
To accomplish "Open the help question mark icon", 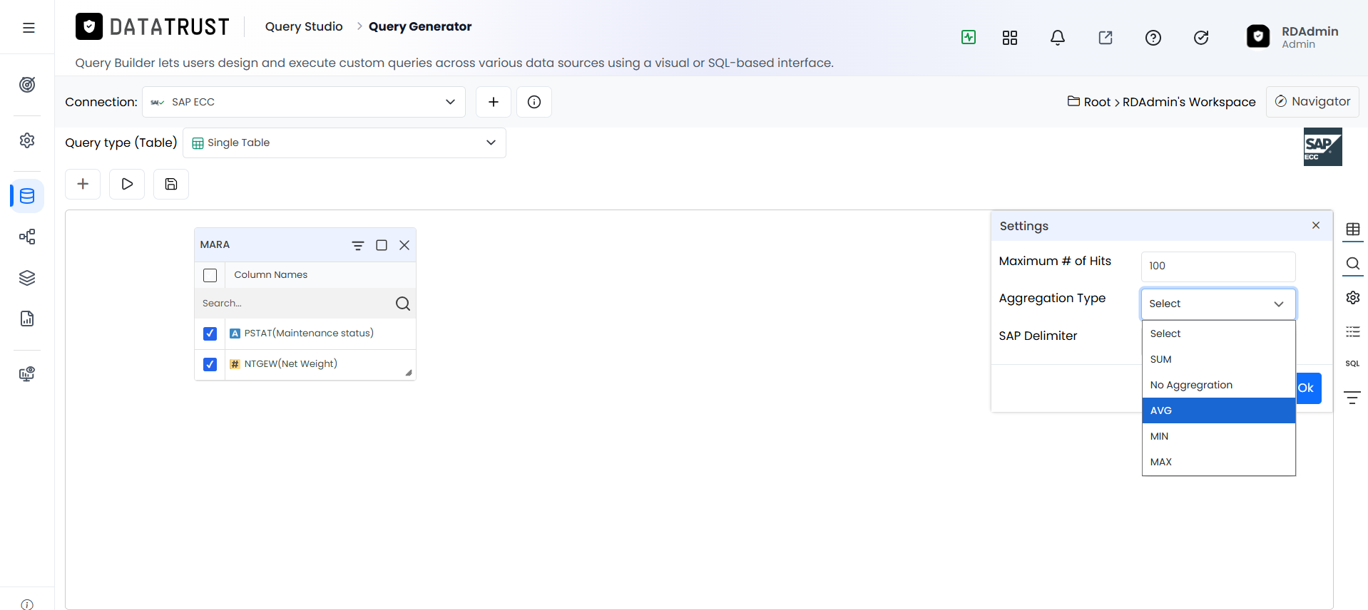I will tap(1153, 38).
